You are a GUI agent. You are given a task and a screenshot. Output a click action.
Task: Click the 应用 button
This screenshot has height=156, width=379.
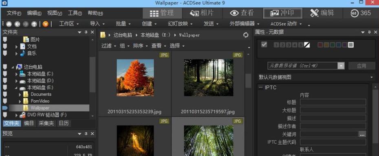coord(361,66)
